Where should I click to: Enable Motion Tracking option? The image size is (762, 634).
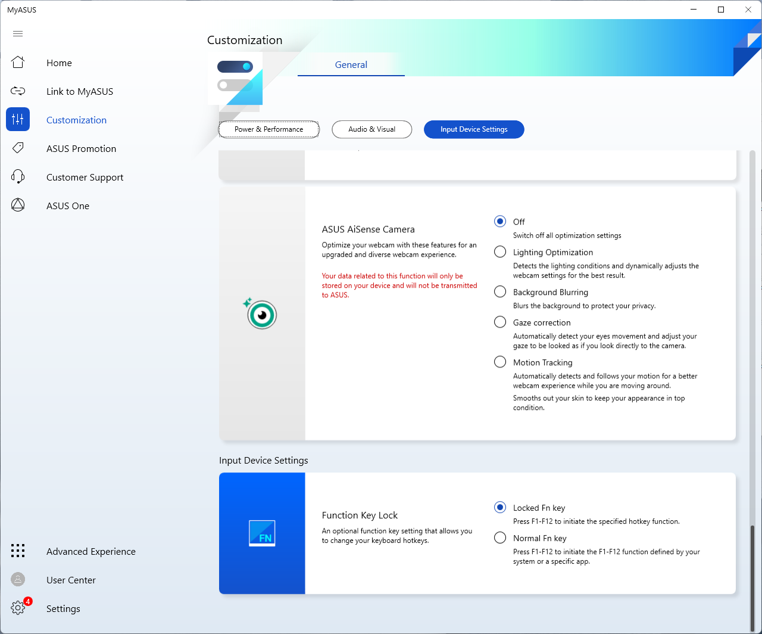[500, 362]
